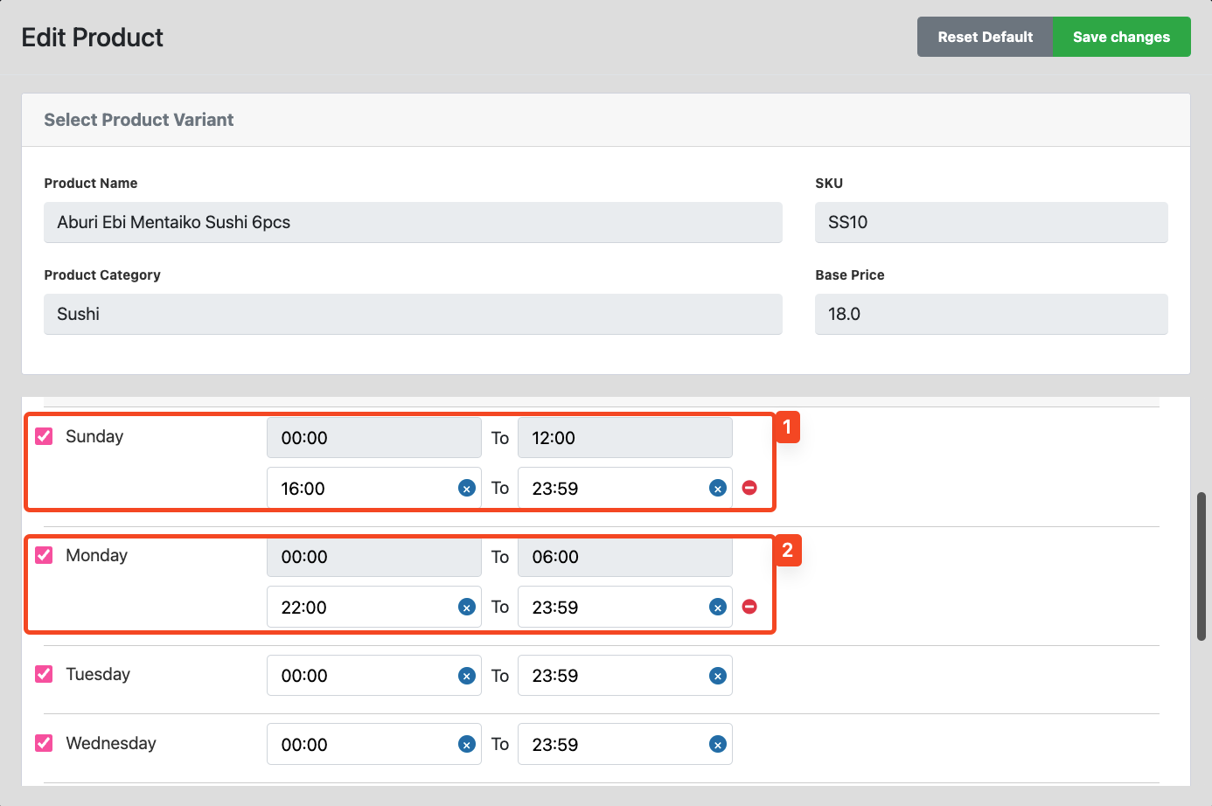
Task: Clear Wednesday's 23:59 end time
Action: [x=718, y=745]
